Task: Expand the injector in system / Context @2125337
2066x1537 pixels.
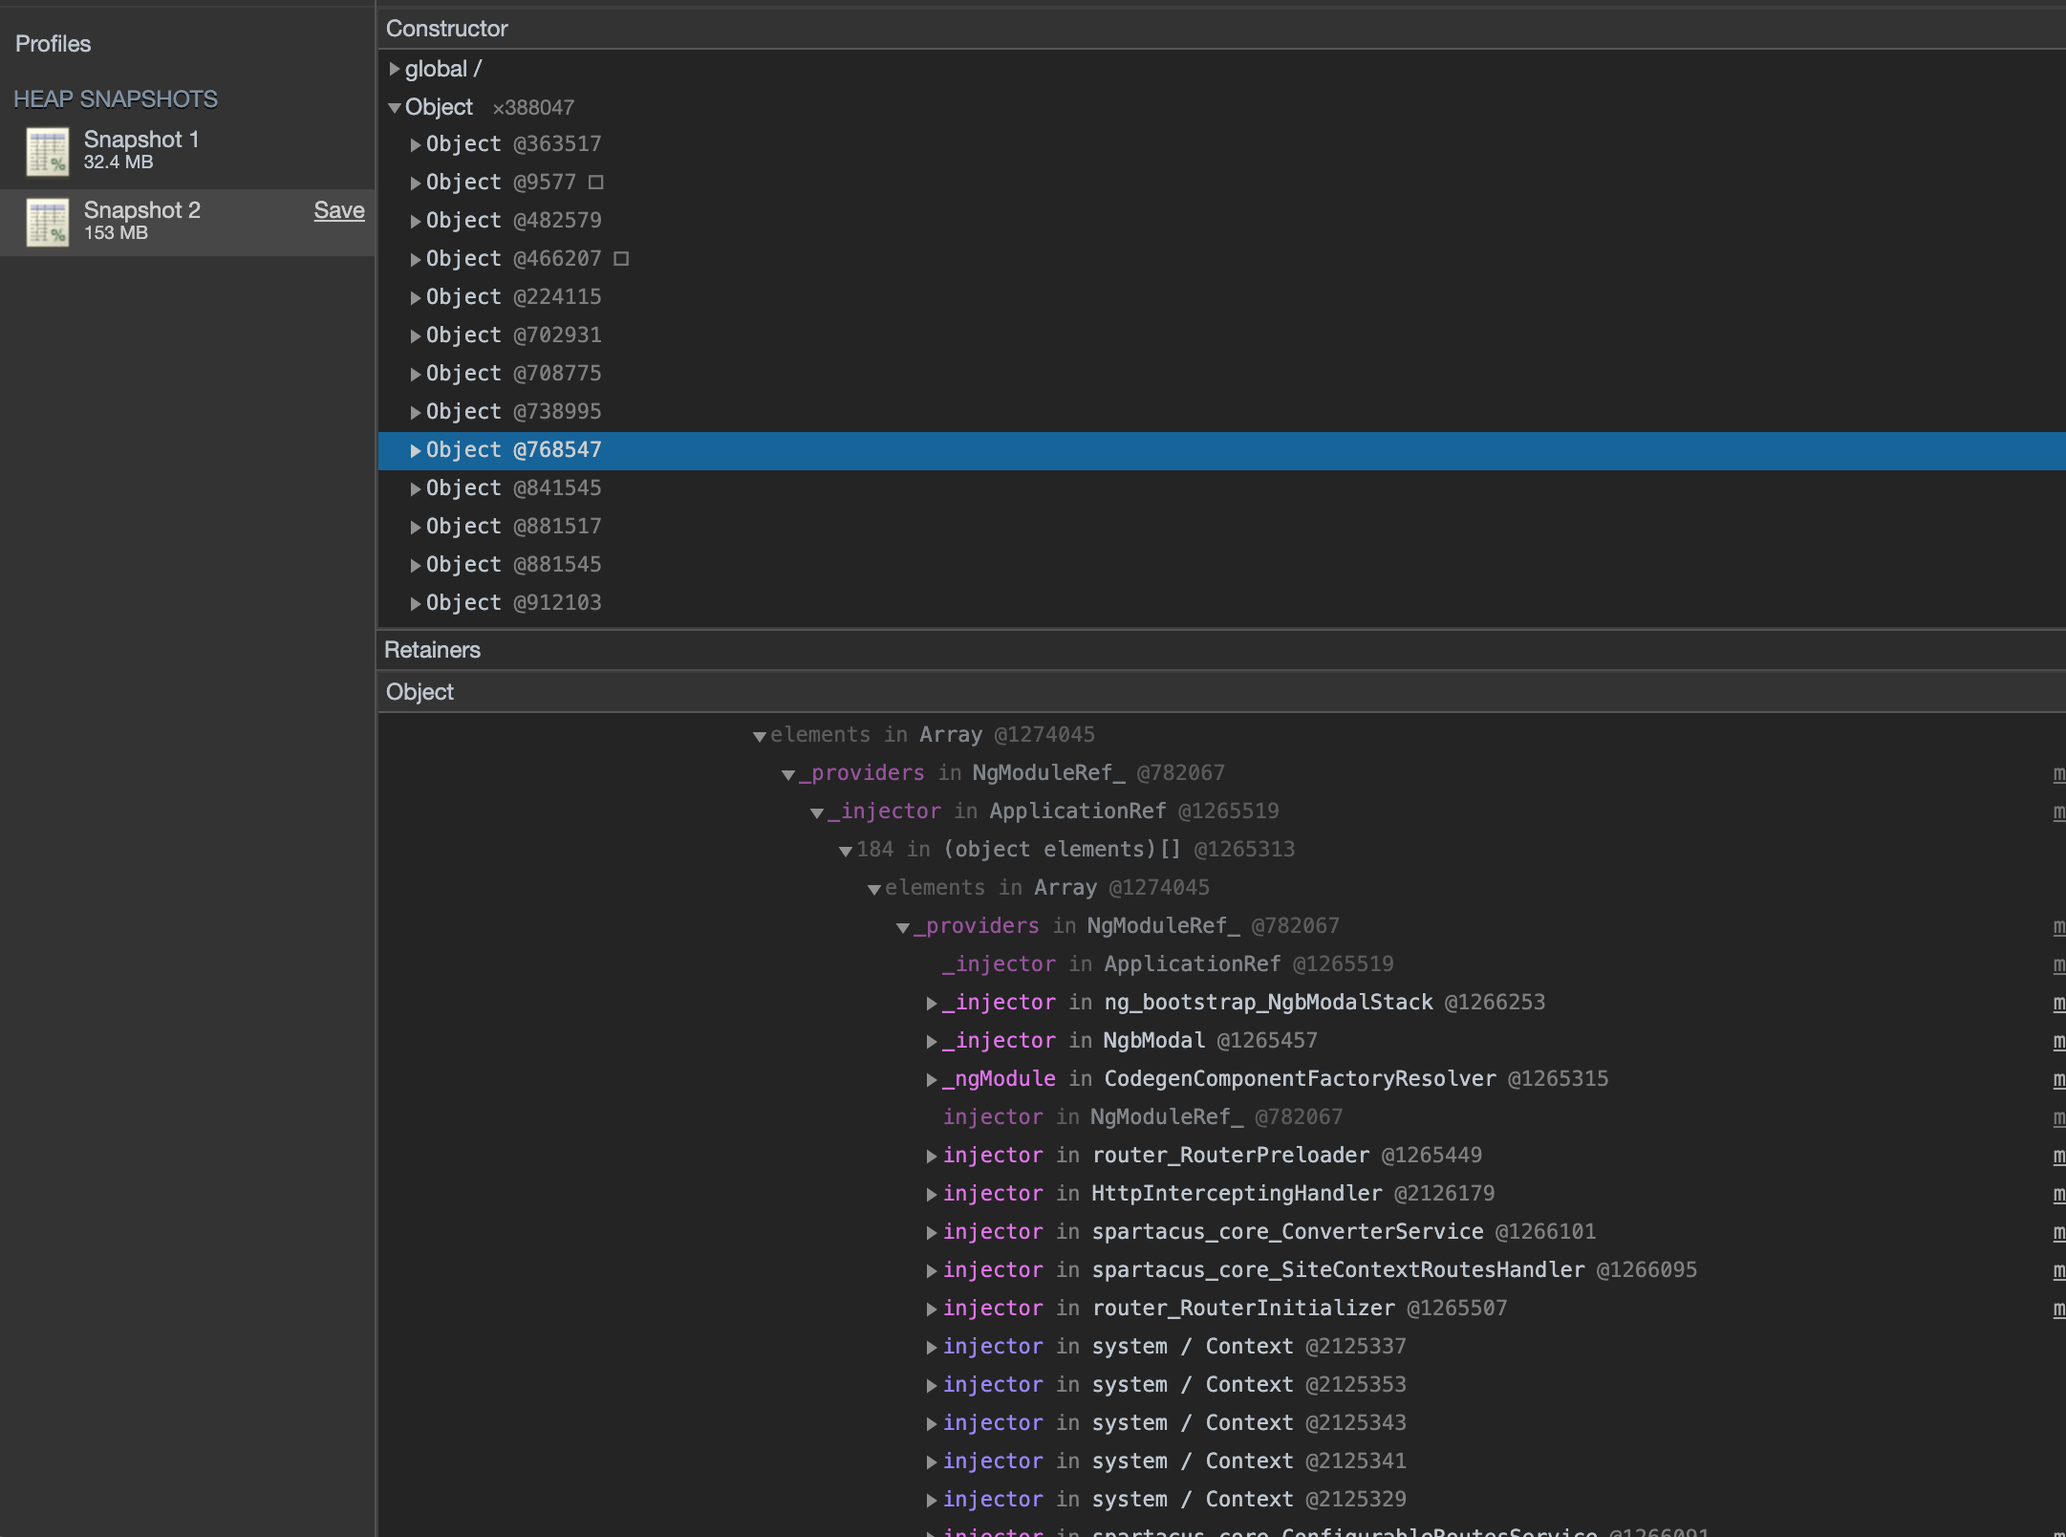Action: pyautogui.click(x=930, y=1346)
